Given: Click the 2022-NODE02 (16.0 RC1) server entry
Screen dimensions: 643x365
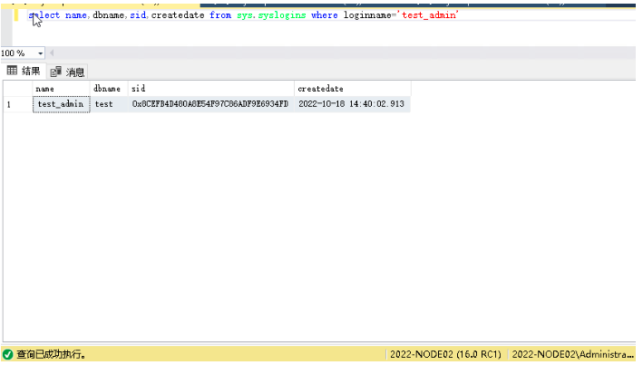Looking at the screenshot, I should point(446,354).
